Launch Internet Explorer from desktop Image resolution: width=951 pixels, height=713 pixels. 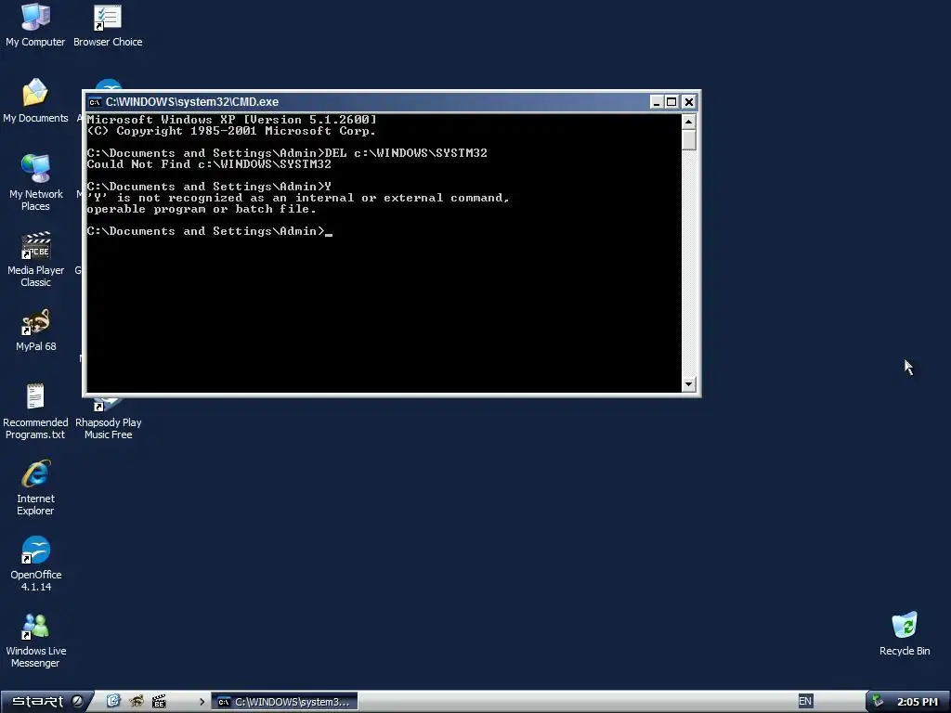point(35,487)
